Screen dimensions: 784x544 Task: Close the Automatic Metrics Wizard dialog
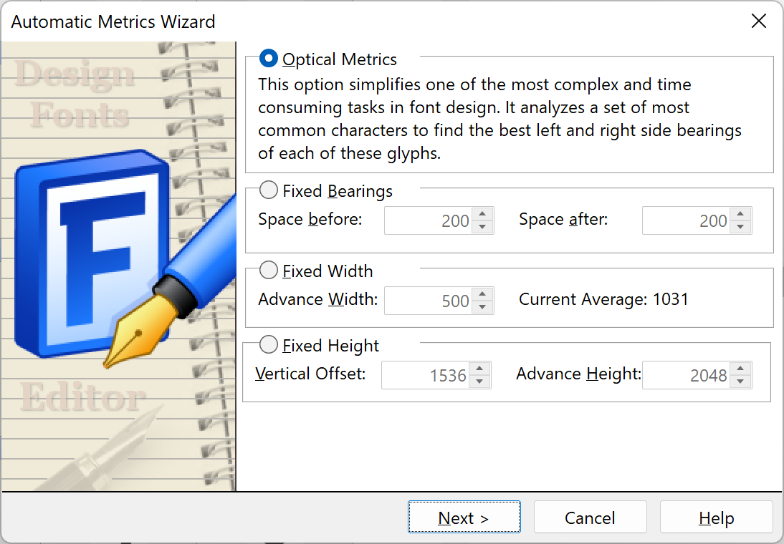coord(758,21)
